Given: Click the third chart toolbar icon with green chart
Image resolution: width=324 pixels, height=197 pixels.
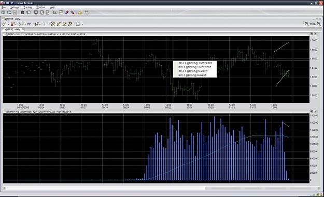Looking at the screenshot, I should pos(21,24).
